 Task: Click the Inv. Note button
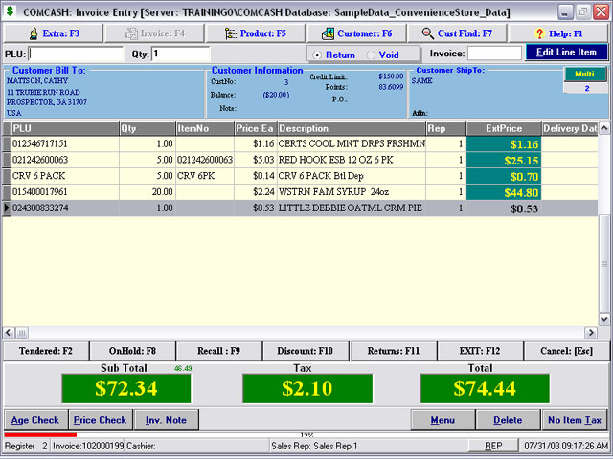[x=166, y=420]
